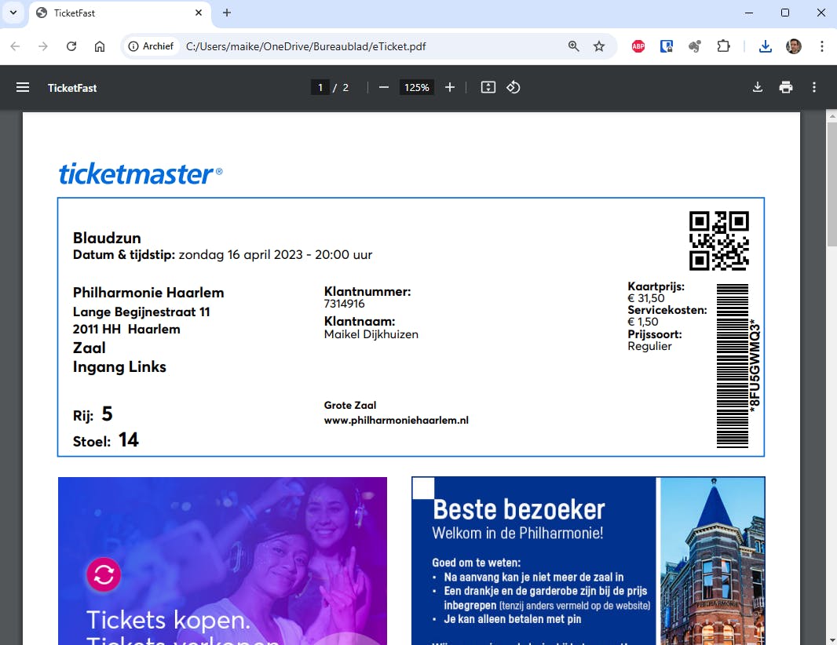This screenshot has height=645, width=837.
Task: View the Archief site information chip
Action: click(151, 46)
